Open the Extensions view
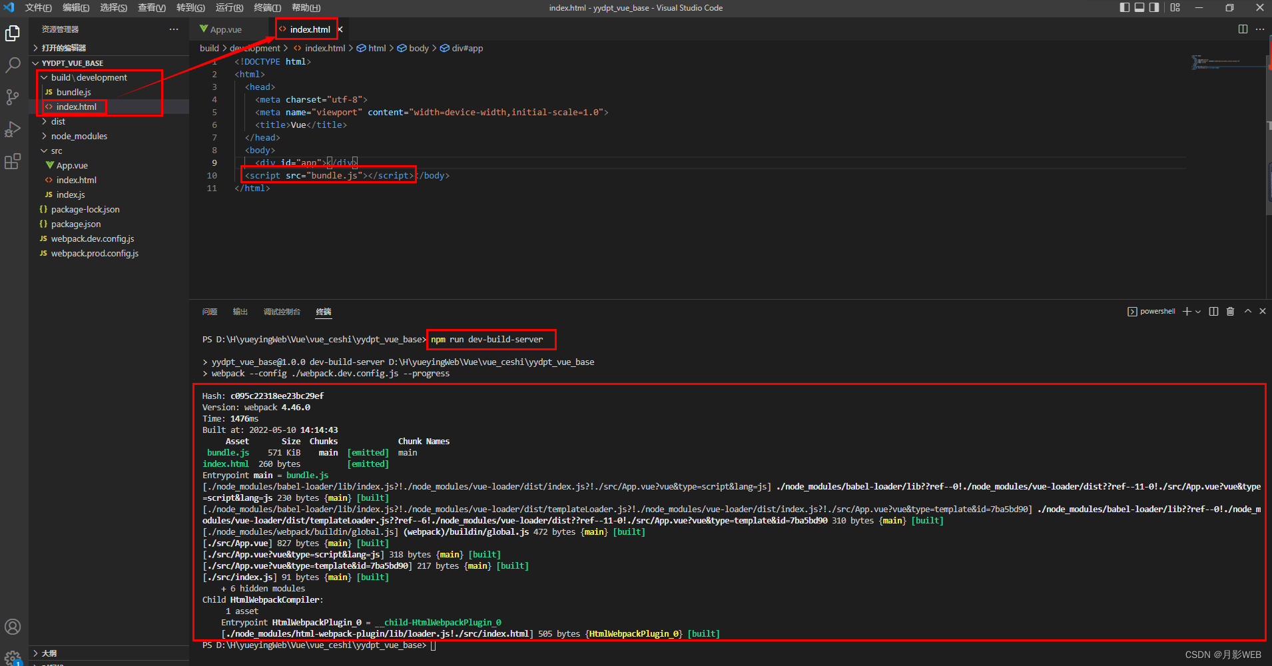Image resolution: width=1272 pixels, height=666 pixels. [13, 161]
